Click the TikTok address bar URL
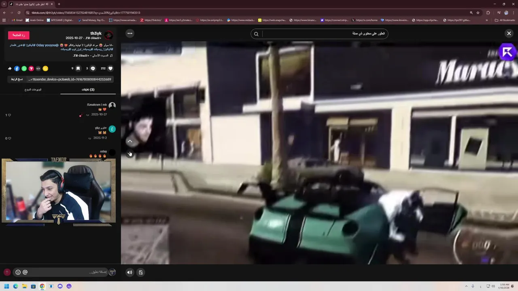 (86, 13)
